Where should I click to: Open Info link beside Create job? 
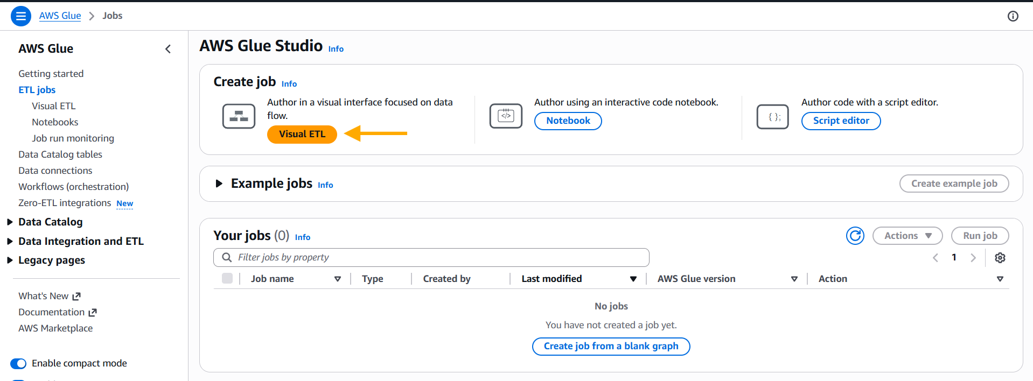[289, 84]
